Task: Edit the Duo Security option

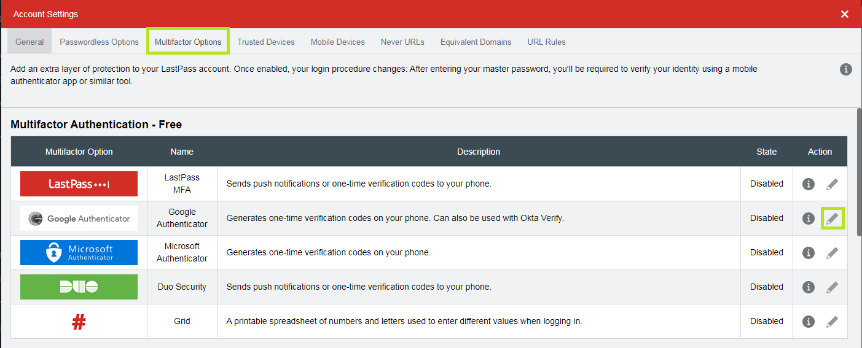Action: (832, 287)
